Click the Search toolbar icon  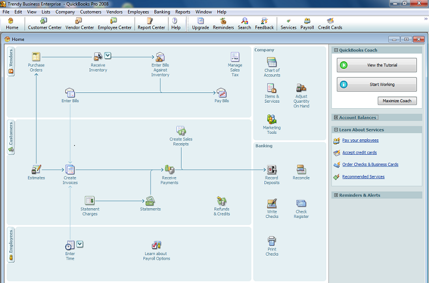pyautogui.click(x=244, y=24)
